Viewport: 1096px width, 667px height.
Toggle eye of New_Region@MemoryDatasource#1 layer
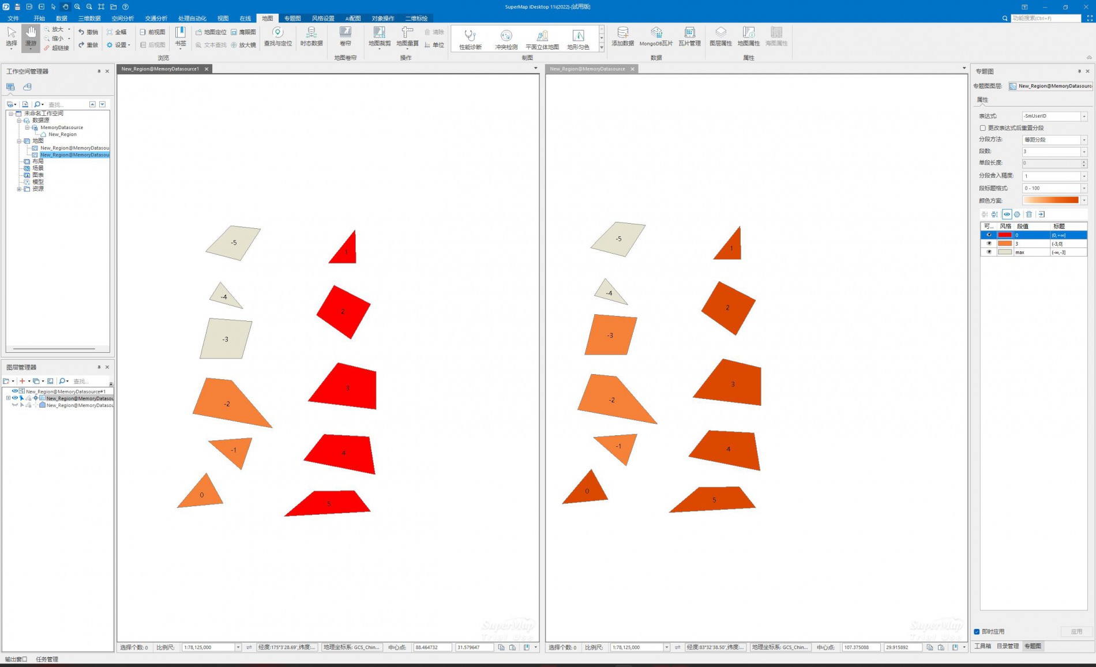[15, 391]
